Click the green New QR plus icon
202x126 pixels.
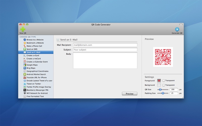pyautogui.click(x=23, y=29)
